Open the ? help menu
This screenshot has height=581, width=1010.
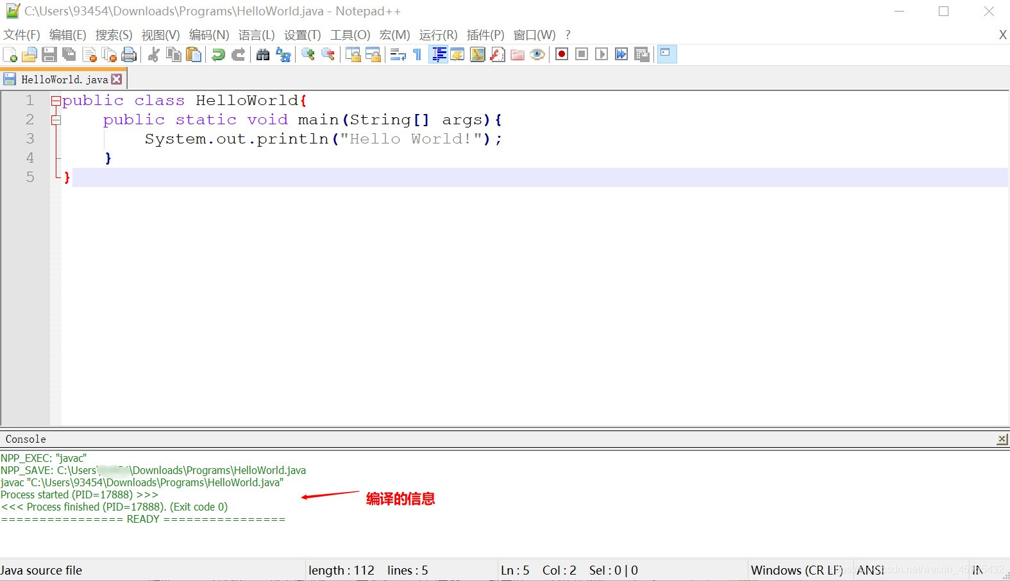point(568,35)
